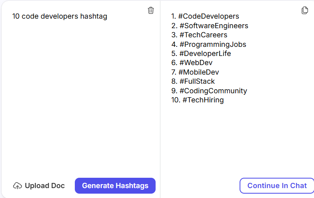Viewport: 314px width, 198px height.
Task: Pick the #DeveloperLife hashtag line
Action: tap(205, 54)
